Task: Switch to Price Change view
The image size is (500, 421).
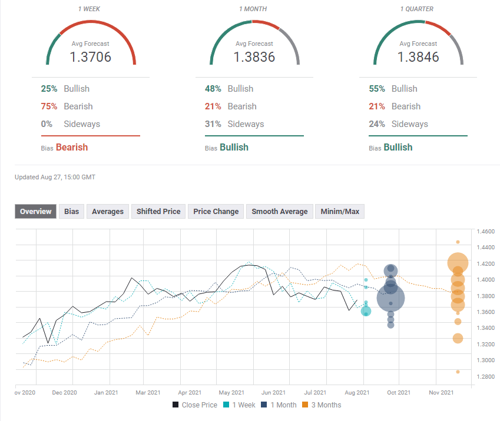Action: (x=216, y=212)
